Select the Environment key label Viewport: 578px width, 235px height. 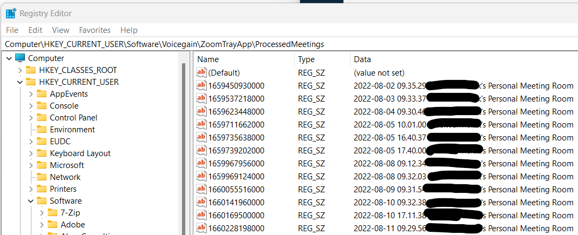(72, 130)
